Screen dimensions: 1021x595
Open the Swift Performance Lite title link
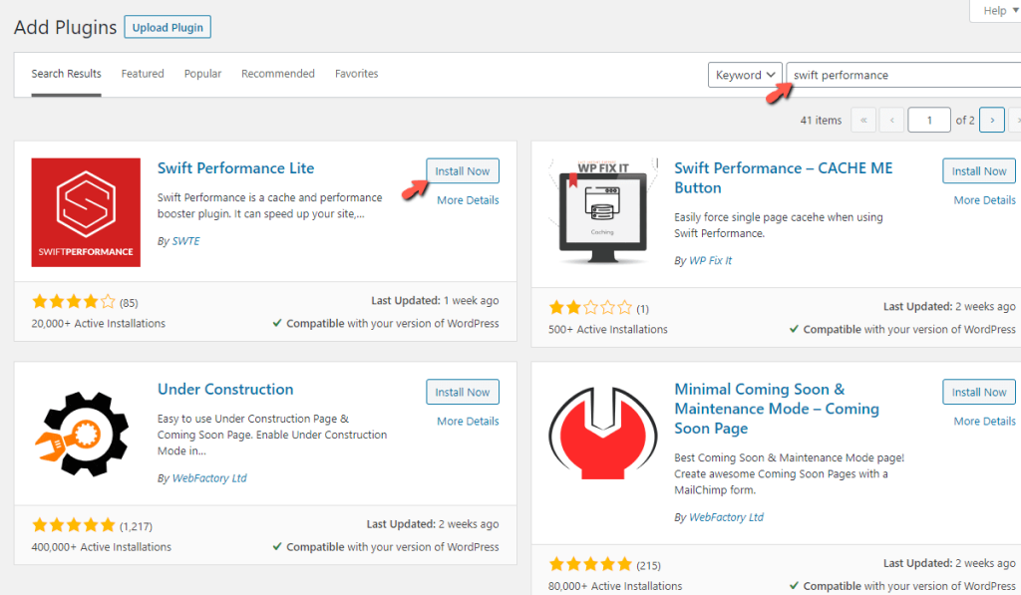pyautogui.click(x=235, y=168)
